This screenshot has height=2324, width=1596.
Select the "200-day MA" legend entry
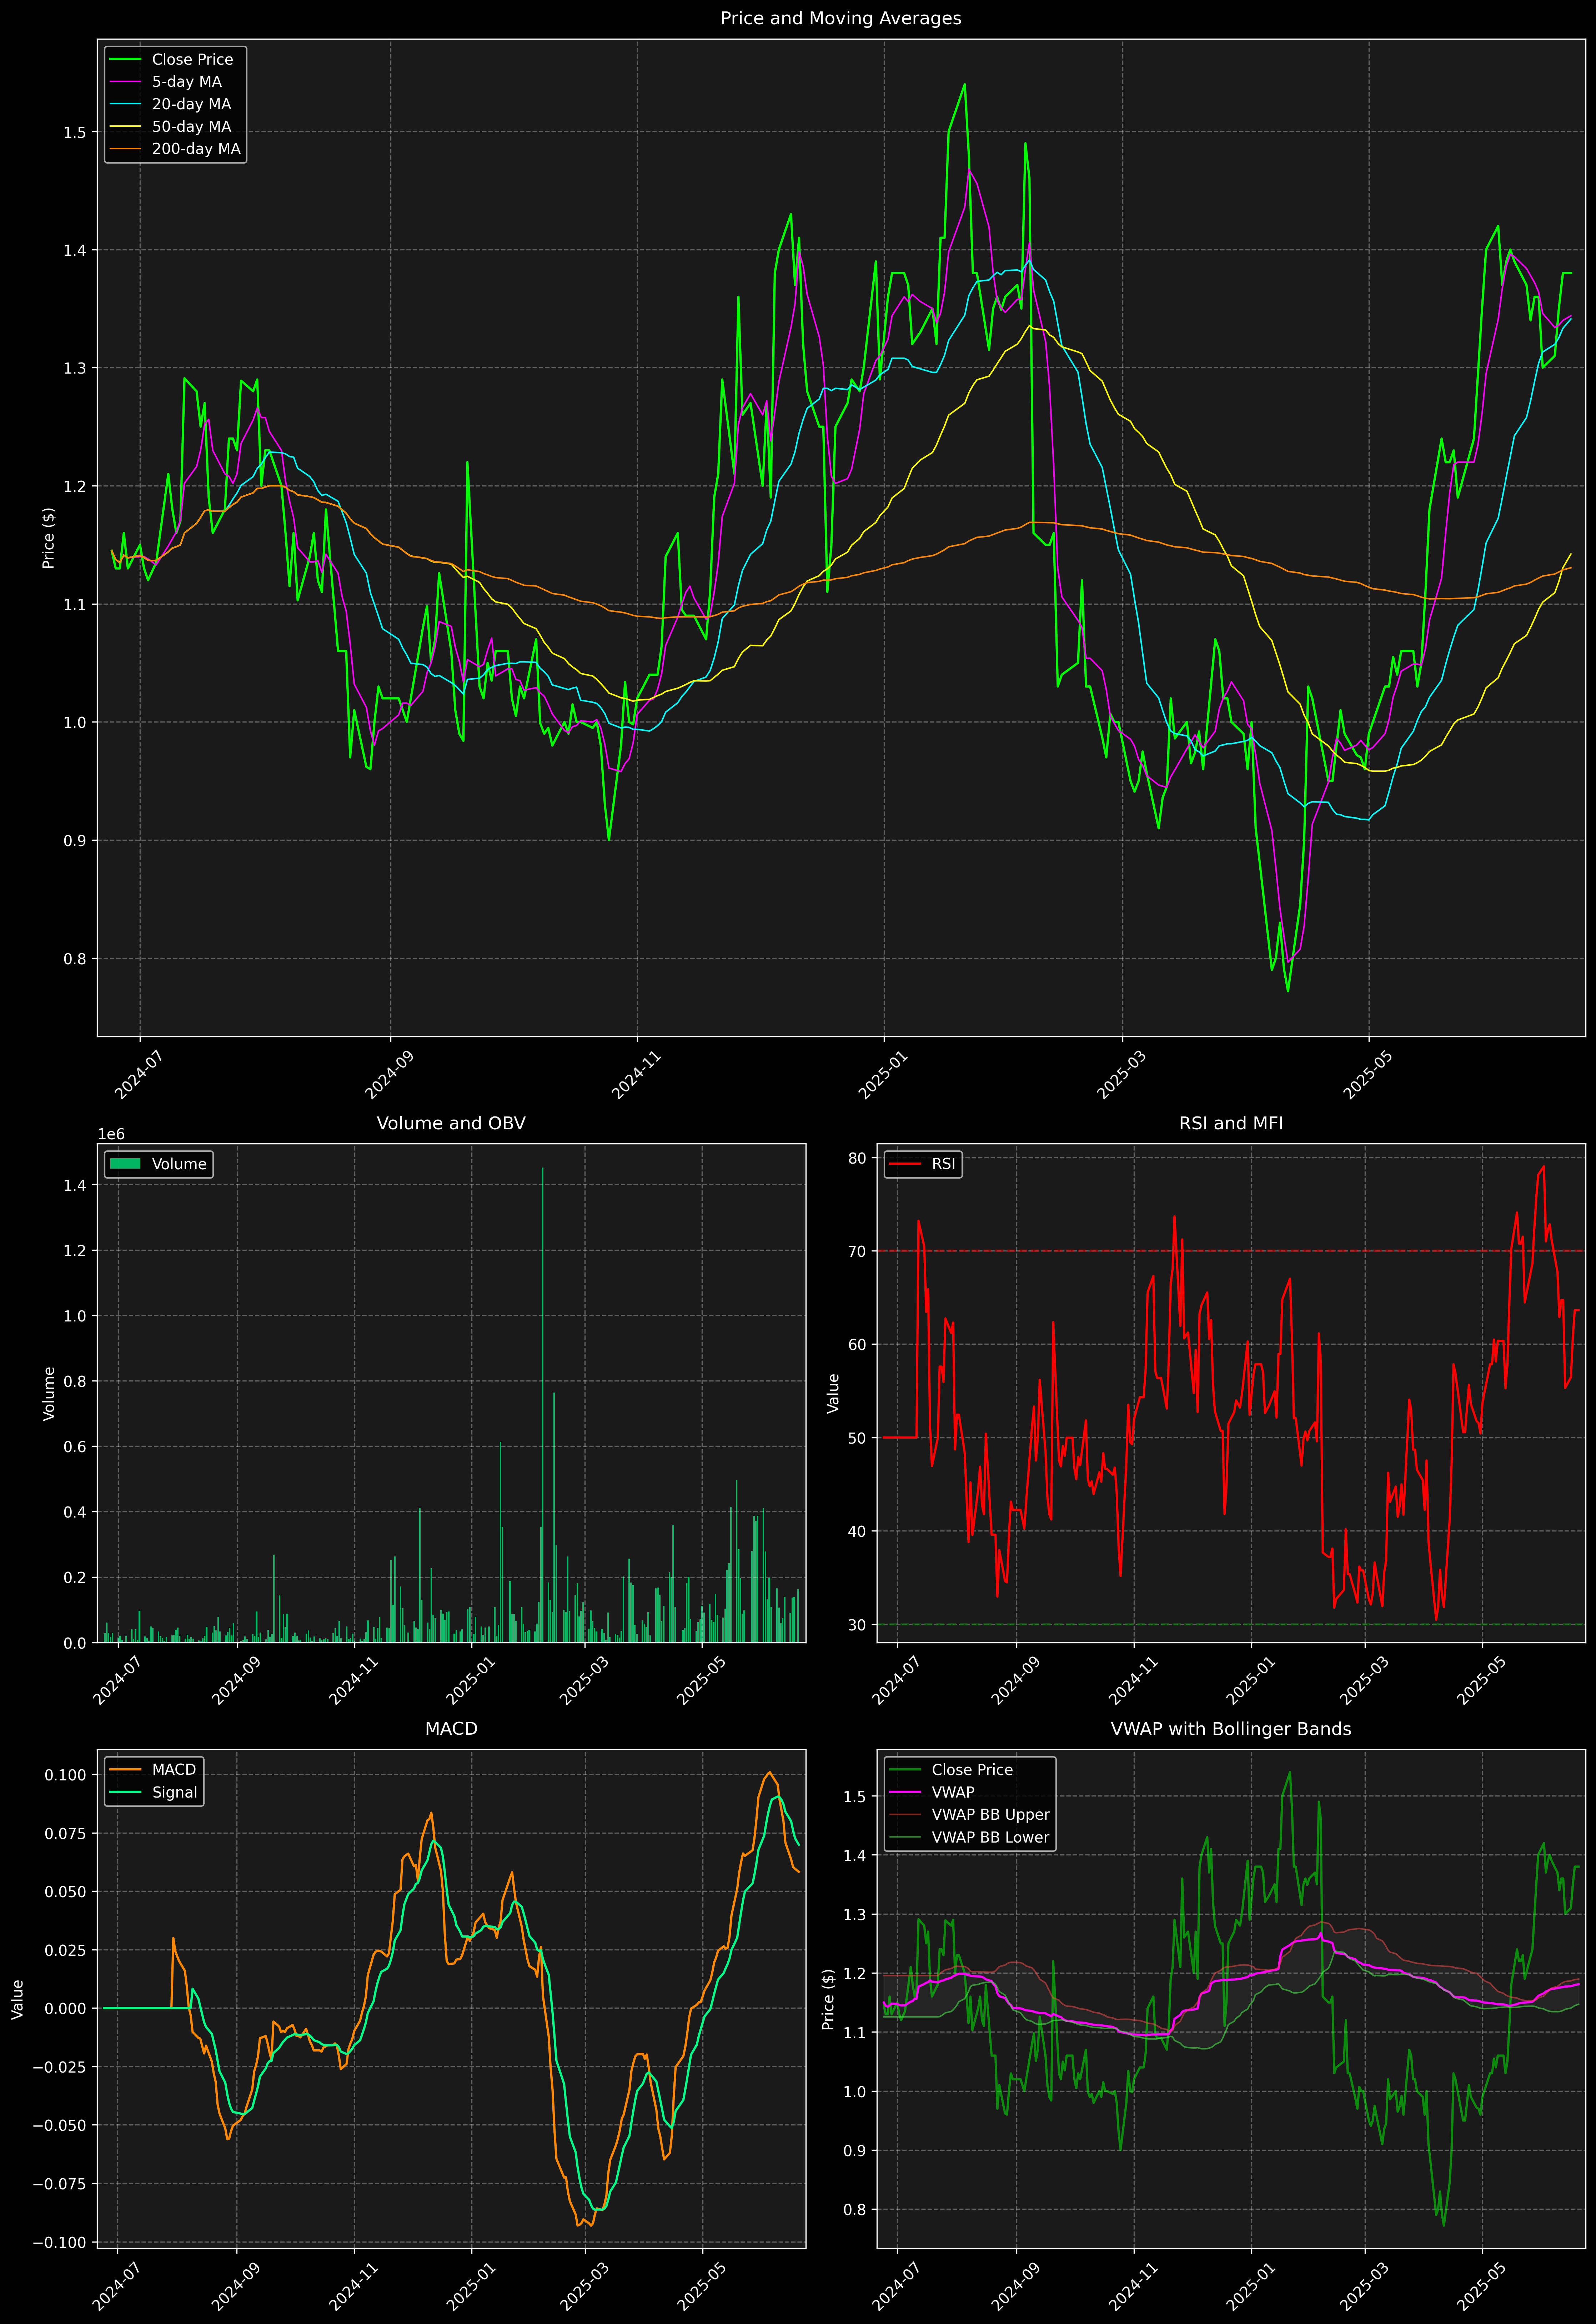[x=196, y=149]
